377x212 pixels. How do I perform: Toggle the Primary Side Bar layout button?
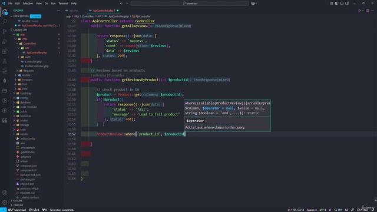[x=336, y=4]
